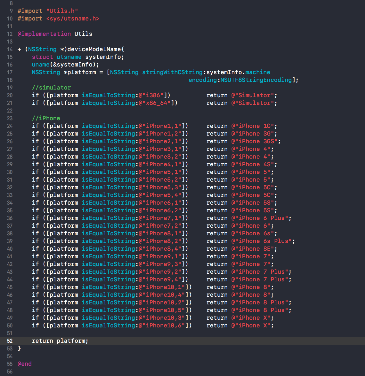Click NSUTF8StringEncoding on line 18
365x376 pixels.
tap(256, 80)
